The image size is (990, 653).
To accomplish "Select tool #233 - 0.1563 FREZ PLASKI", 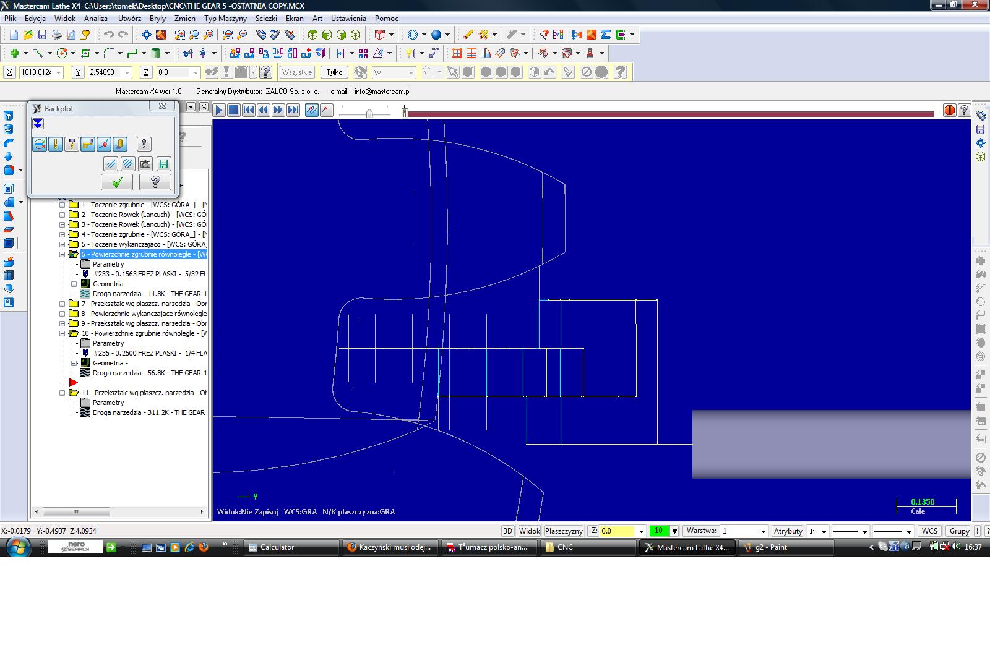I will [x=150, y=274].
